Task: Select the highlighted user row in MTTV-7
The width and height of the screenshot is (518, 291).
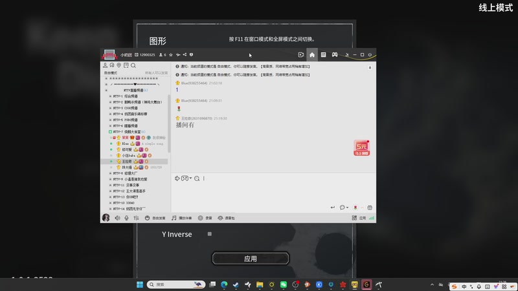Action: point(134,161)
